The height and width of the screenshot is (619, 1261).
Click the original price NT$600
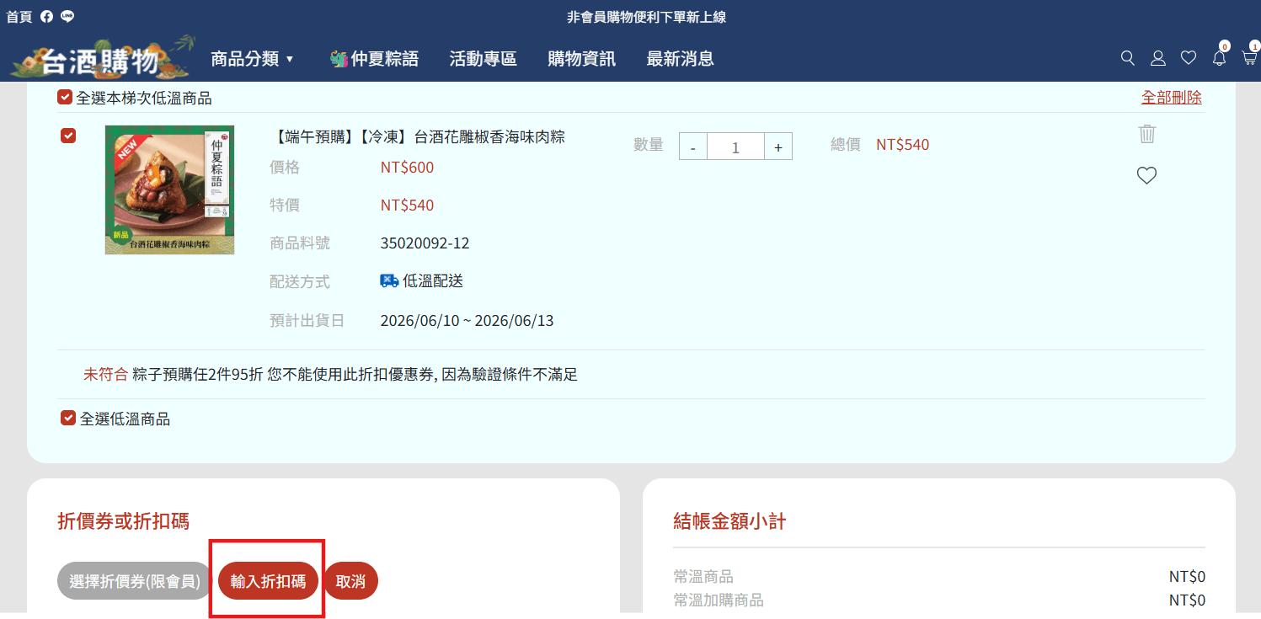(x=407, y=168)
